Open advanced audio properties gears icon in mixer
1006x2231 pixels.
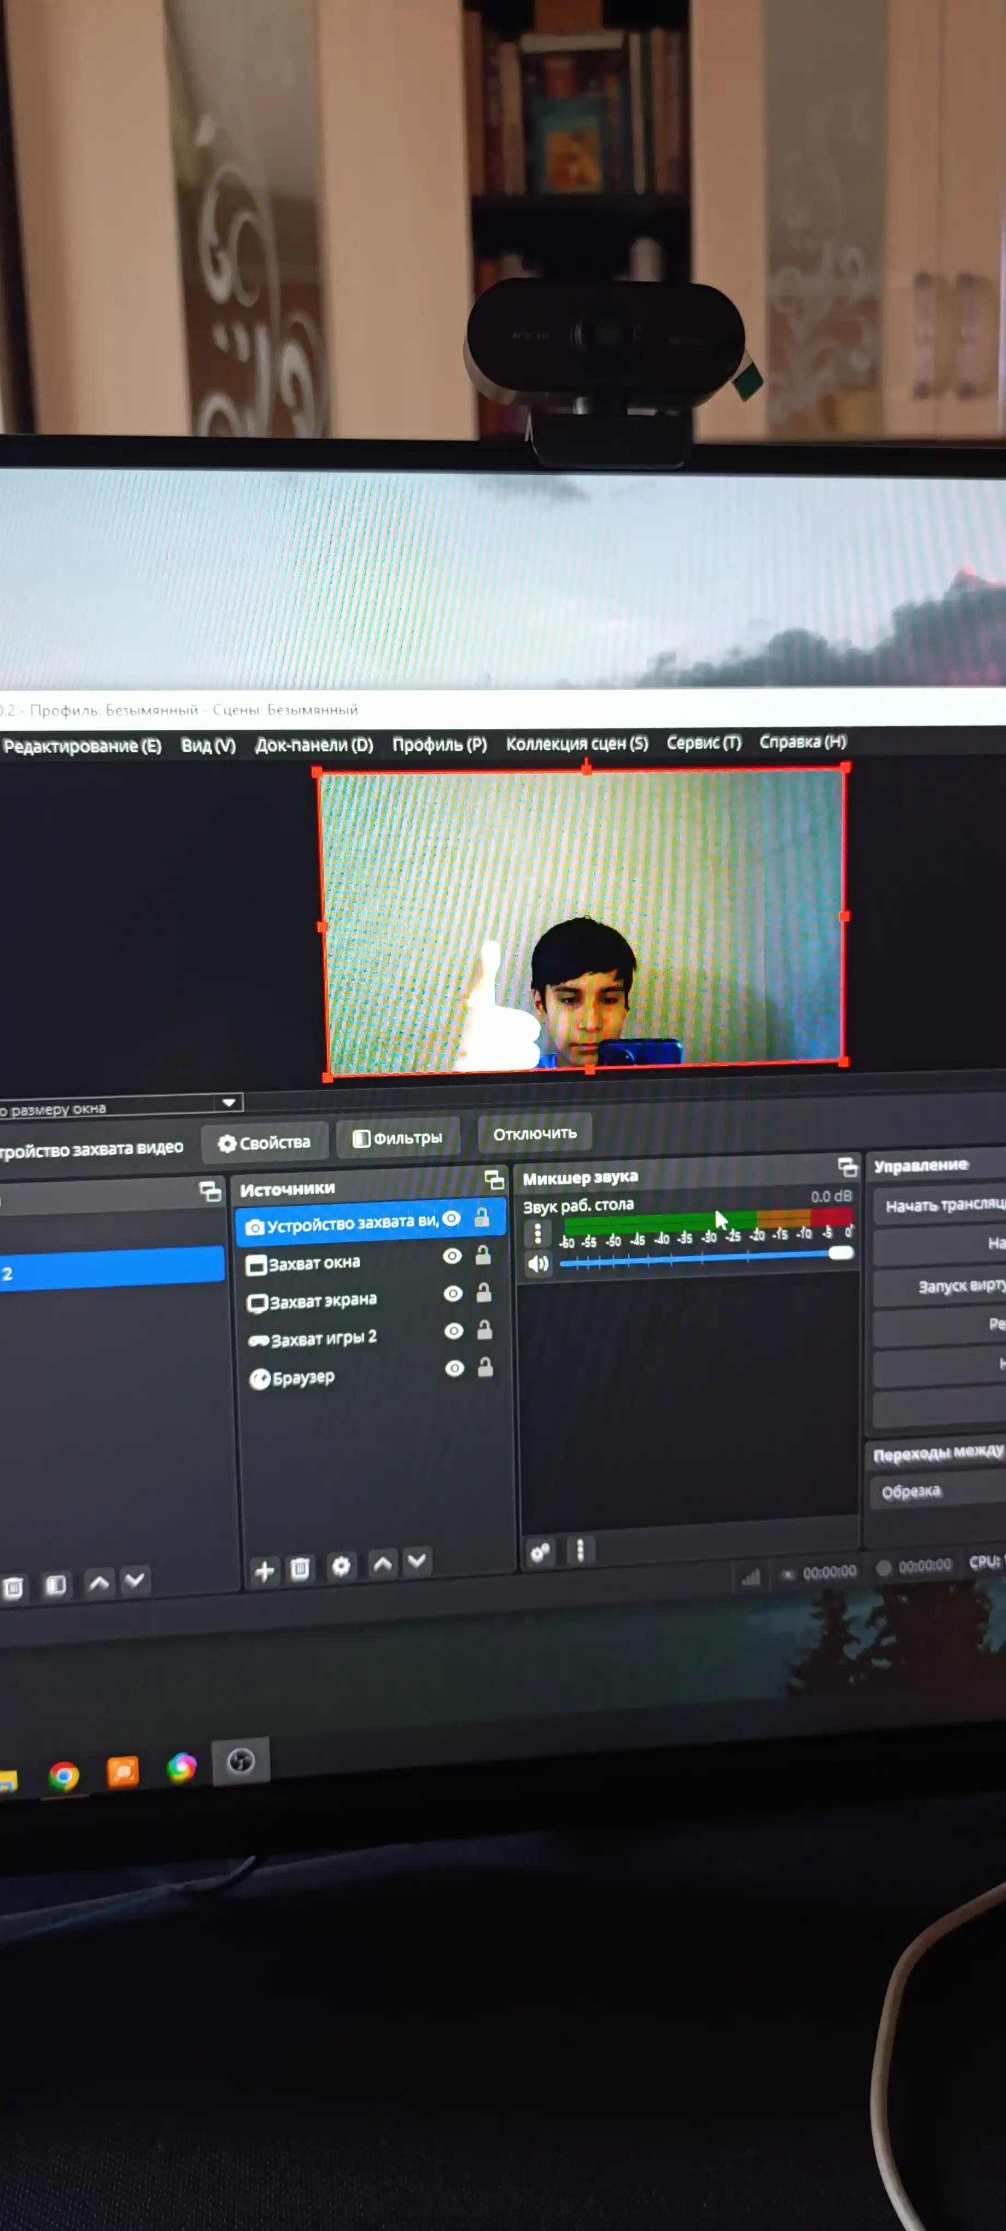(541, 1553)
